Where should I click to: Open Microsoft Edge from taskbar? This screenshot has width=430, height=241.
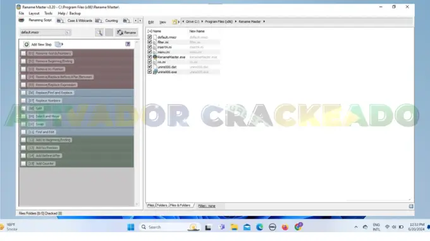point(259,227)
